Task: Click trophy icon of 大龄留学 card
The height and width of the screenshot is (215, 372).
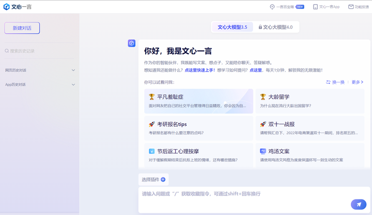Action: point(263,97)
